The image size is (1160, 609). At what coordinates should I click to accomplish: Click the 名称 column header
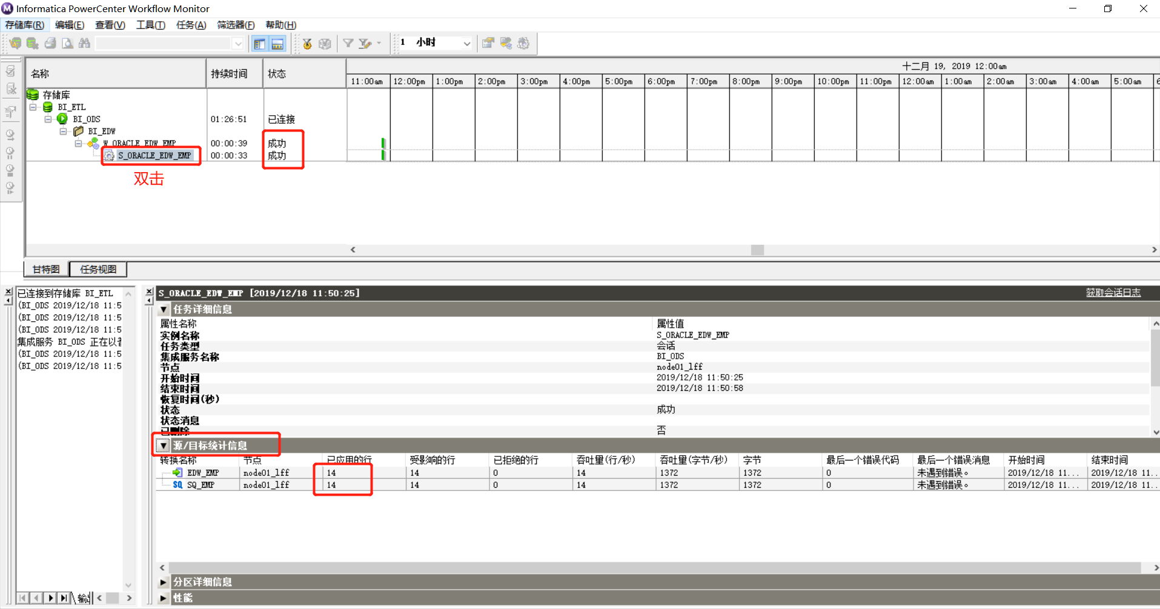116,73
